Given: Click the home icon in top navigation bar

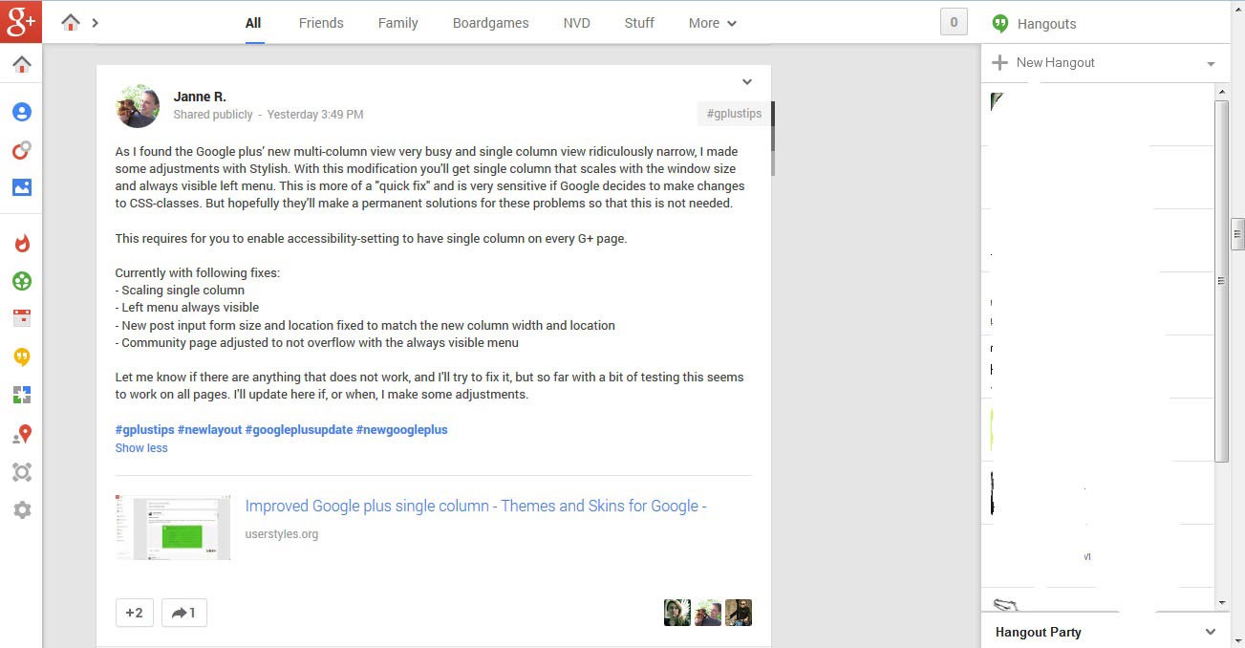Looking at the screenshot, I should pyautogui.click(x=71, y=22).
